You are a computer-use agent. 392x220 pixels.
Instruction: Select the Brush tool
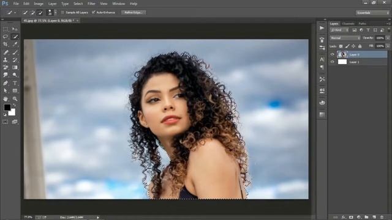(x=15, y=52)
